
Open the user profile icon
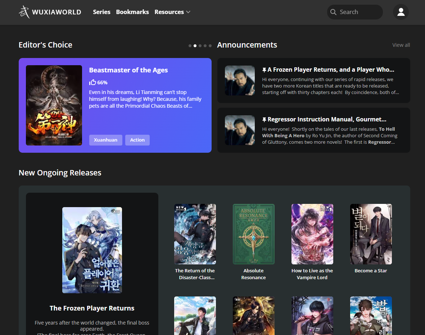[x=401, y=12]
